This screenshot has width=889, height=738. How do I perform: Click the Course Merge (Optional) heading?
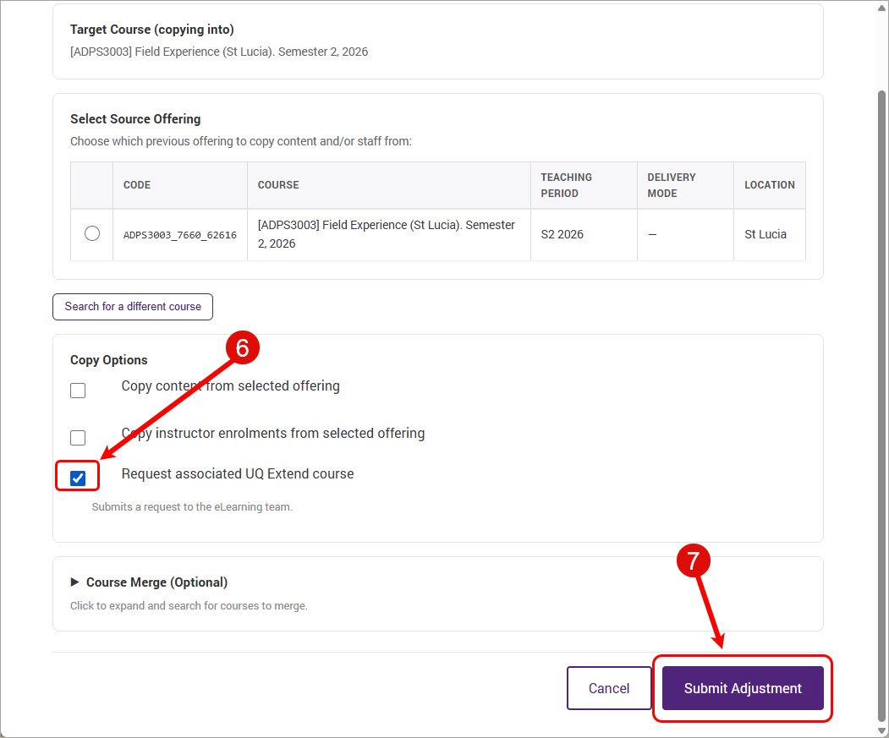(x=156, y=582)
